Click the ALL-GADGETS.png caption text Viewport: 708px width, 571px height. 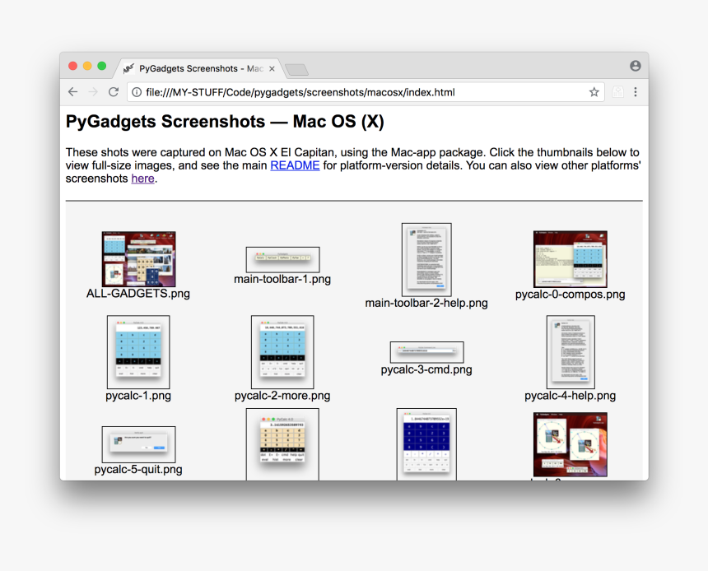[x=138, y=294]
